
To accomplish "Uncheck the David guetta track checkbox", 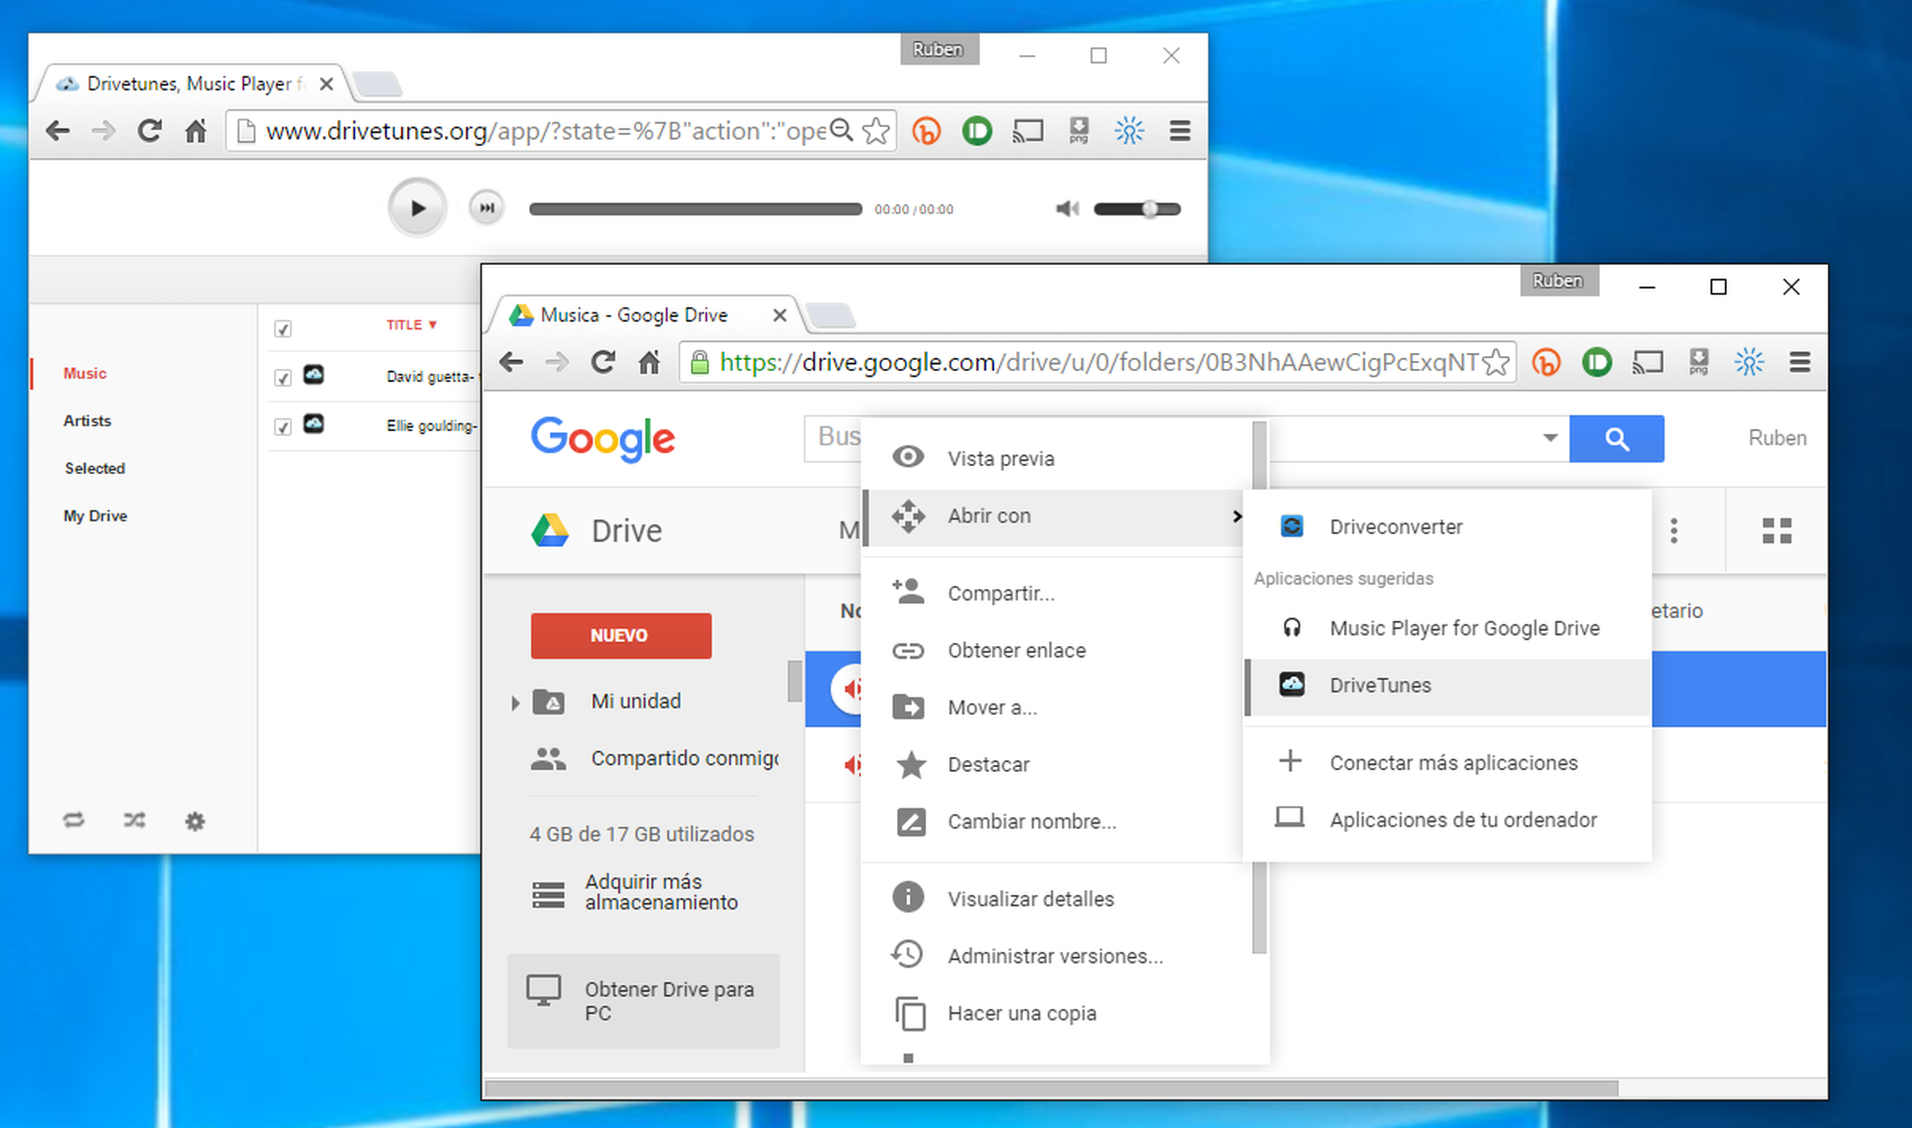I will (283, 378).
